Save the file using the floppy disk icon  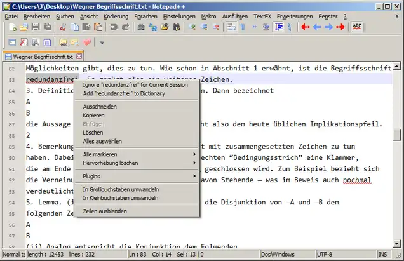36,27
